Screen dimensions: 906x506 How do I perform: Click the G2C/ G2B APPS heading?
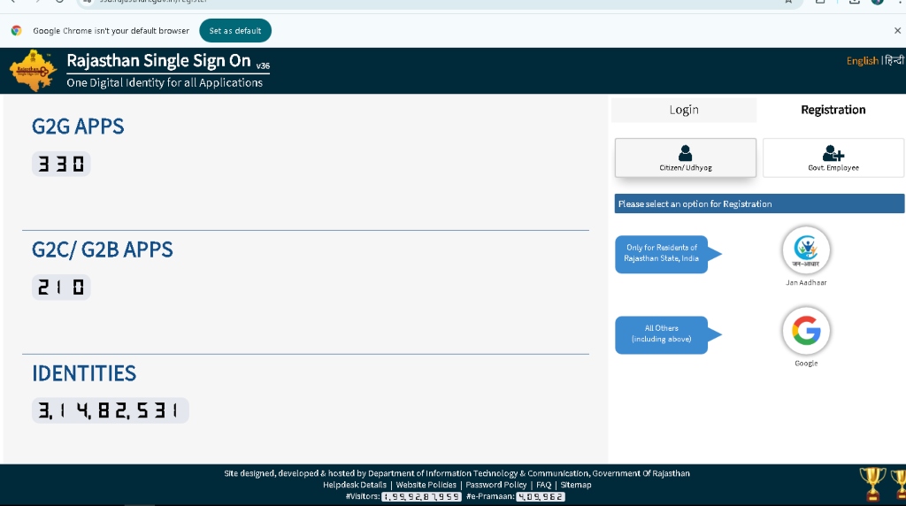click(x=103, y=249)
